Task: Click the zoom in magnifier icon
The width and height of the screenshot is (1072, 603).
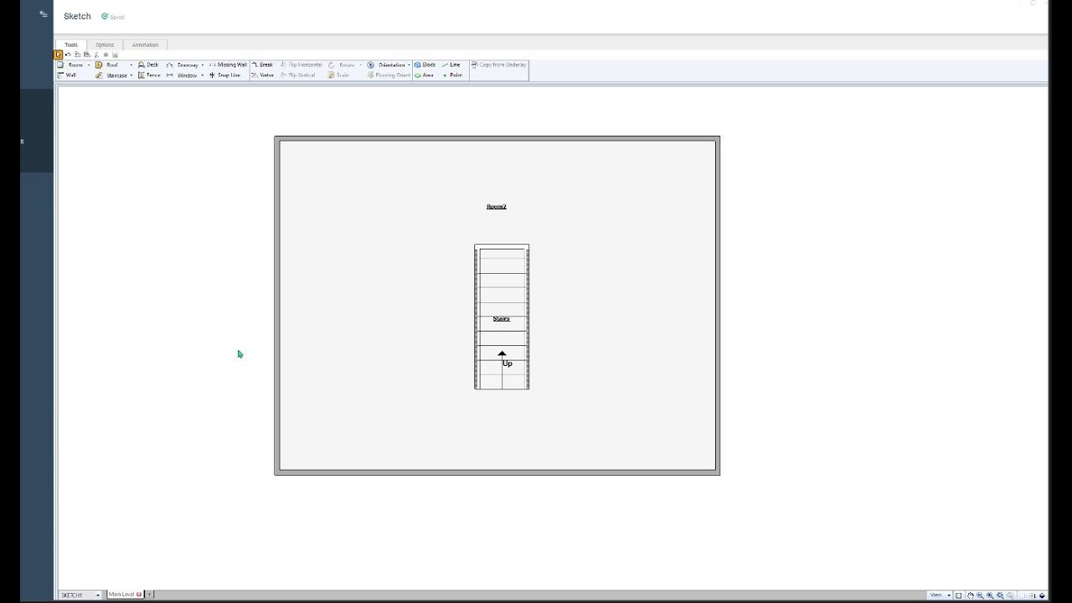Action: (x=990, y=595)
